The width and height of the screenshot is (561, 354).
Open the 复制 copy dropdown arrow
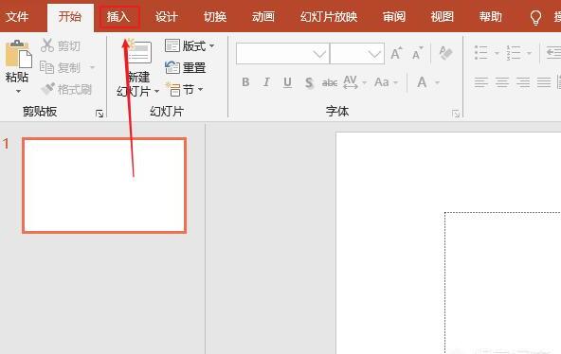(92, 67)
